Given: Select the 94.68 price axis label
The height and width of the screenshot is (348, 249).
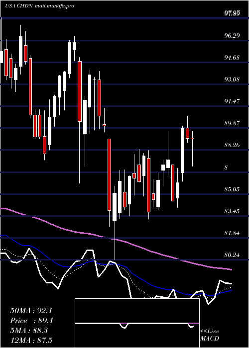Looking at the screenshot, I should click(232, 58).
